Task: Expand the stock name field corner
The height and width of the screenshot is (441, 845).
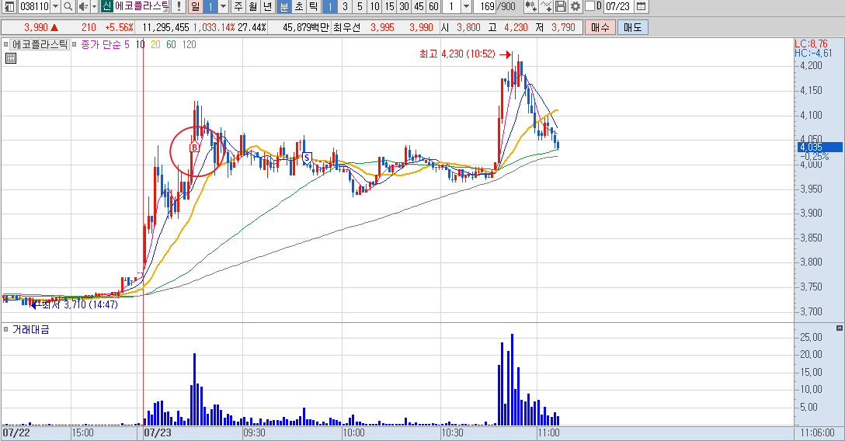Action: [x=166, y=11]
